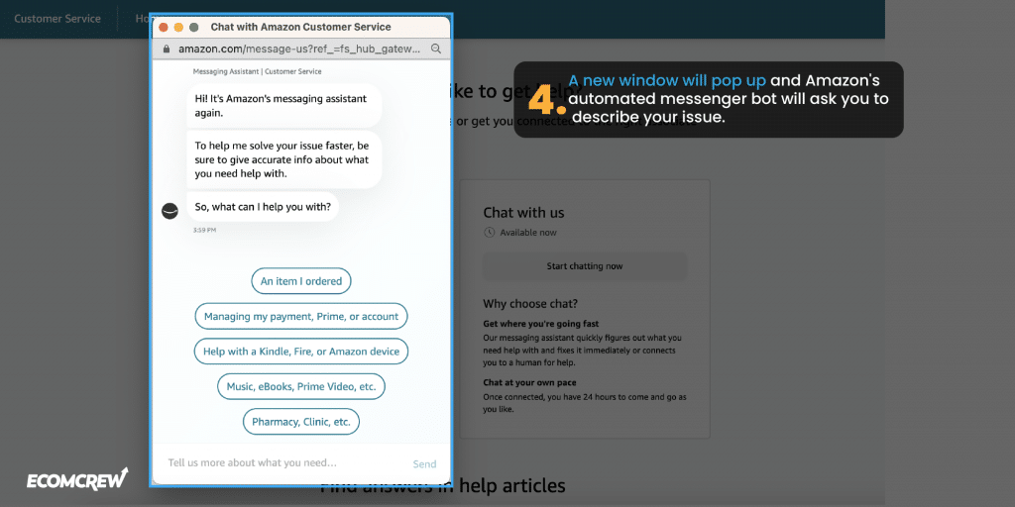This screenshot has height=507, width=1015.
Task: Open Customer Service tab in background page
Action: point(57,19)
